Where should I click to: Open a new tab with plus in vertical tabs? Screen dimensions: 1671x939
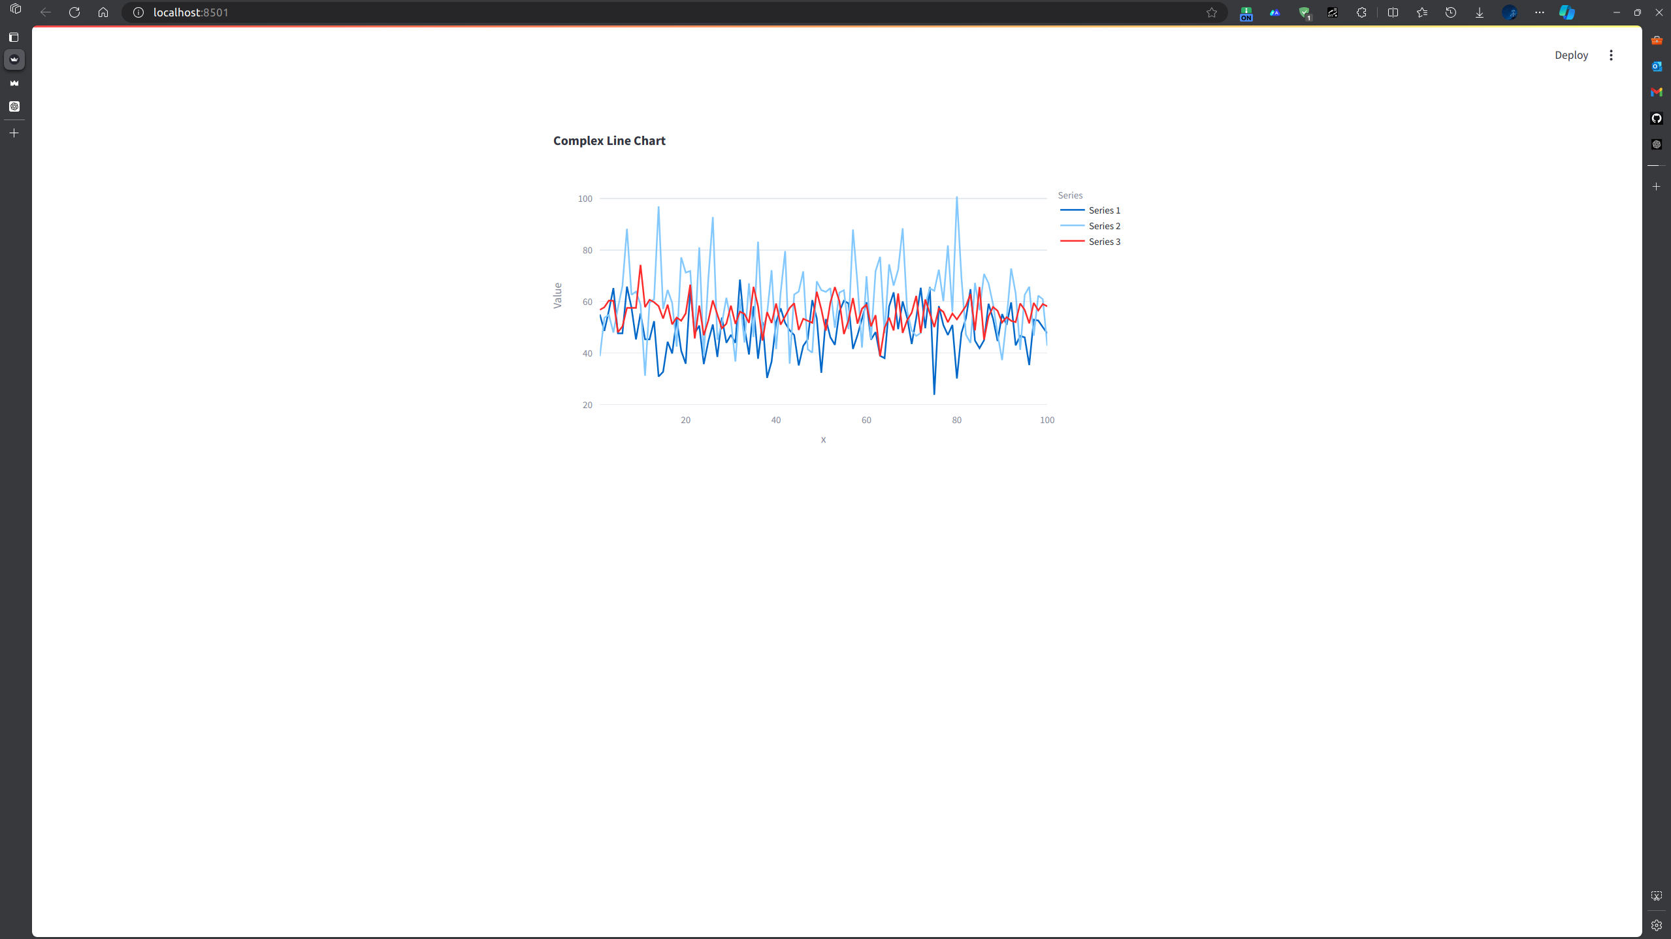pos(14,133)
